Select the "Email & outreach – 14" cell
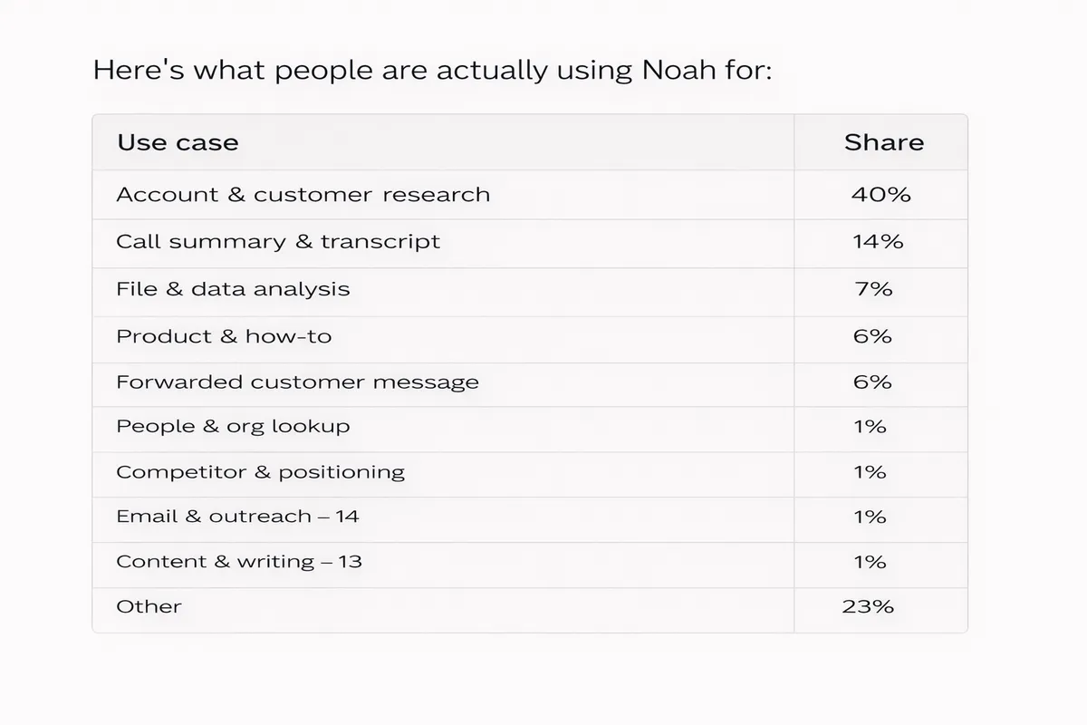Image resolution: width=1087 pixels, height=725 pixels. click(x=237, y=517)
